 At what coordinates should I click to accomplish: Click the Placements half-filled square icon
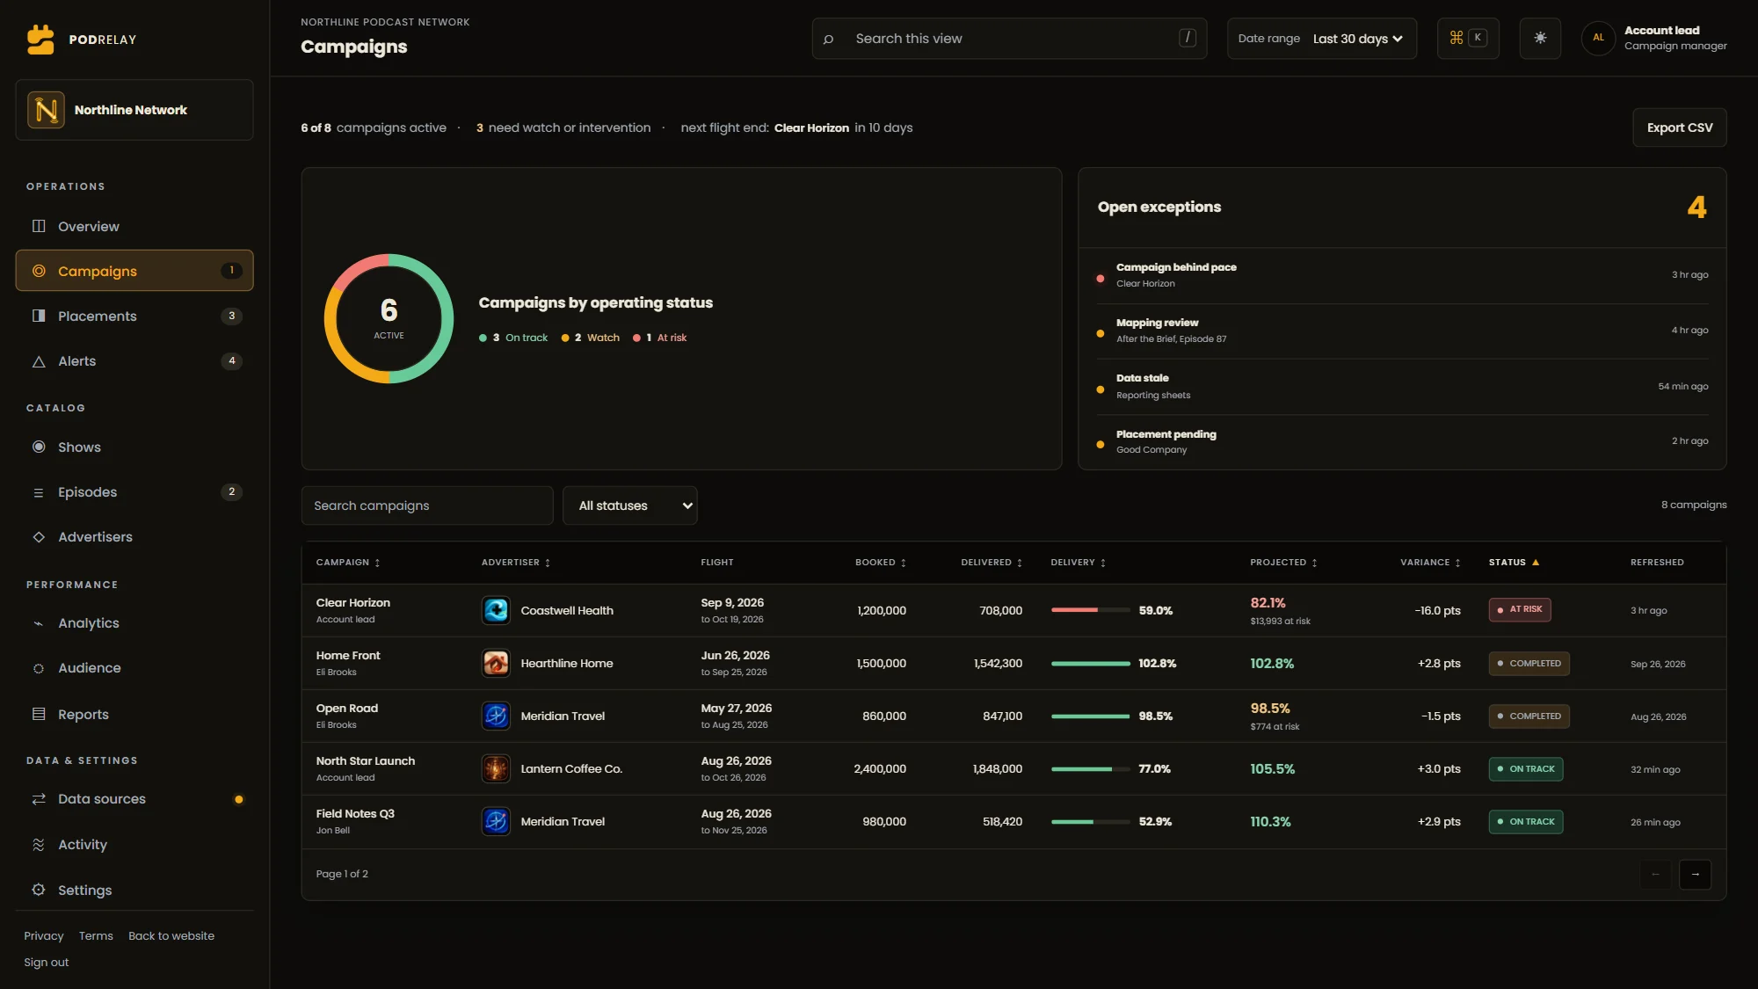[x=39, y=316]
